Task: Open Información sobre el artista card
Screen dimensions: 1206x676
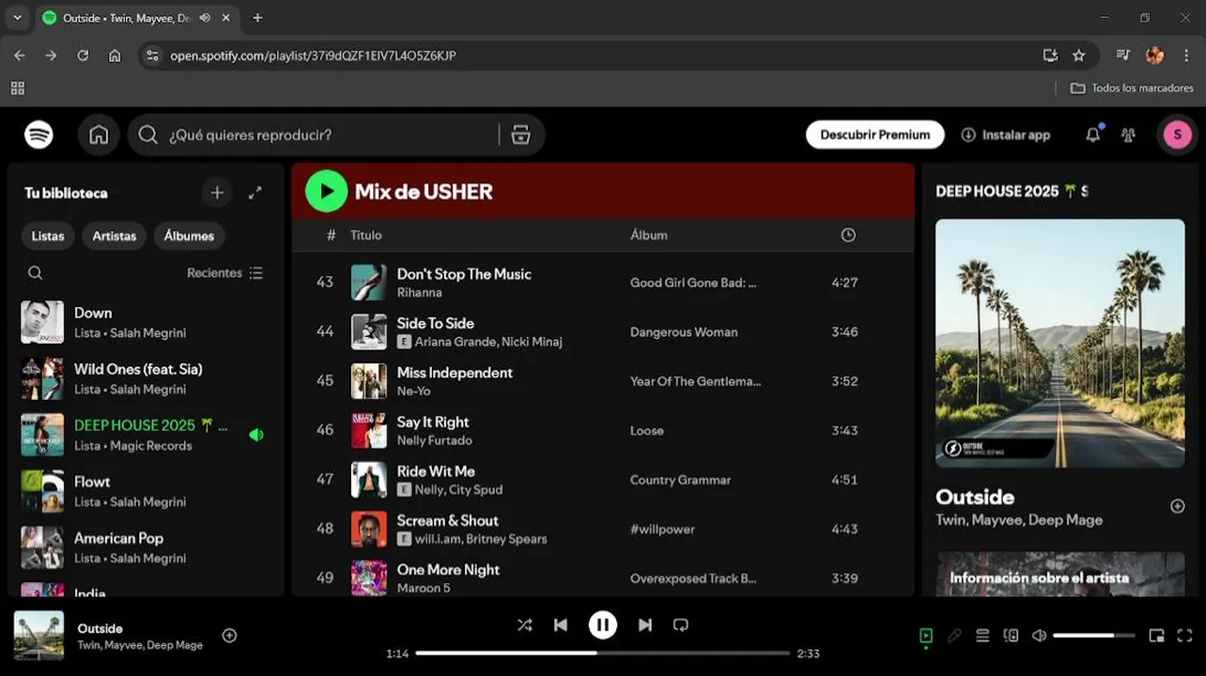Action: click(x=1059, y=574)
